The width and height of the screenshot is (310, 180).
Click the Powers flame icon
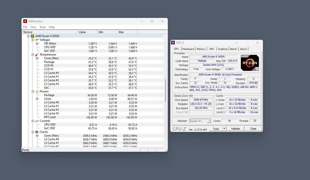coord(37,92)
